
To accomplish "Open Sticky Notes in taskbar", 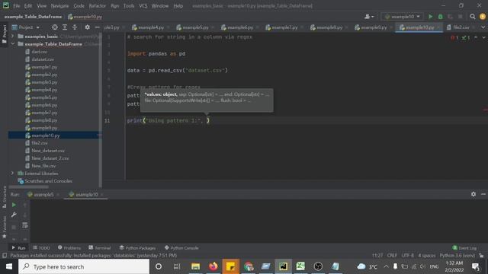I will click(230, 266).
